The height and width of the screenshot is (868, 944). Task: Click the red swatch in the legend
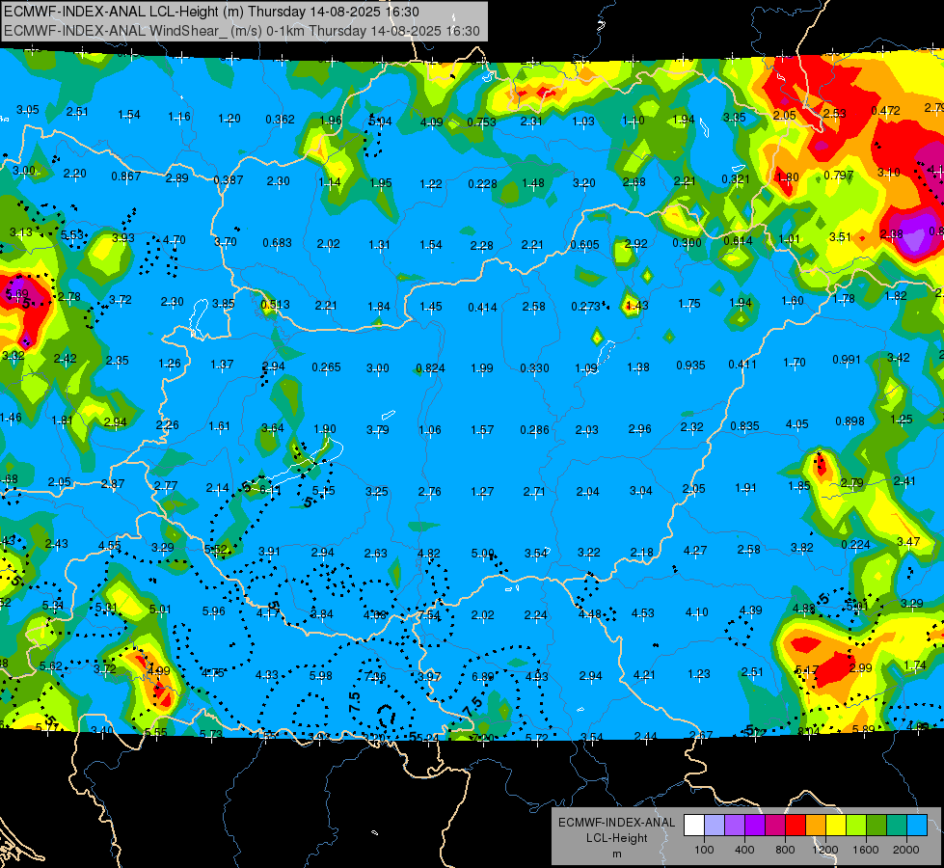pyautogui.click(x=796, y=826)
